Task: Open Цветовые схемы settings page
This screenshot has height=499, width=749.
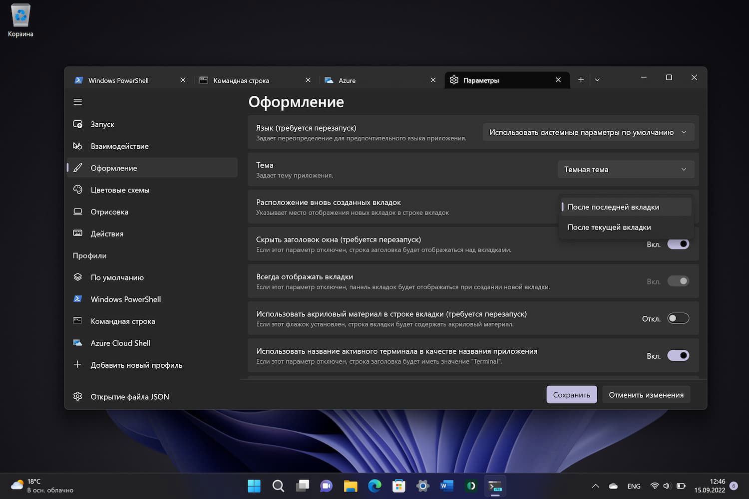Action: pyautogui.click(x=120, y=190)
